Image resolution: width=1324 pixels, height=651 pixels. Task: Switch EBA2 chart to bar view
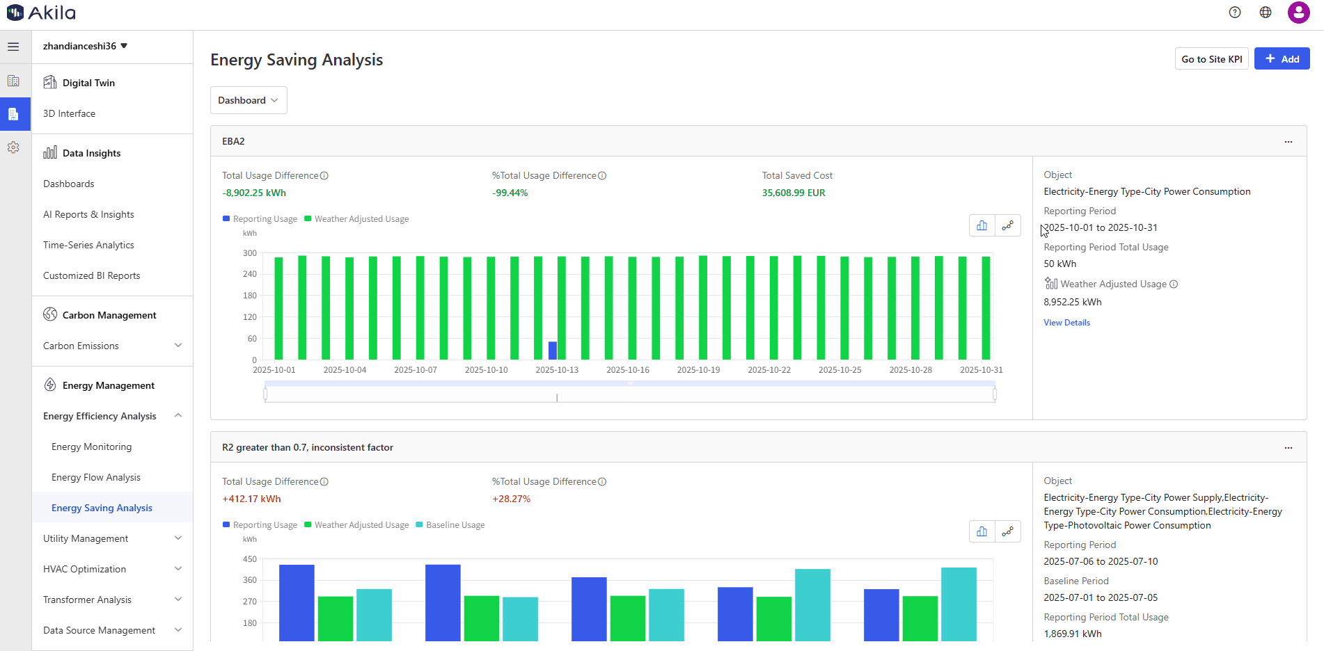point(982,225)
